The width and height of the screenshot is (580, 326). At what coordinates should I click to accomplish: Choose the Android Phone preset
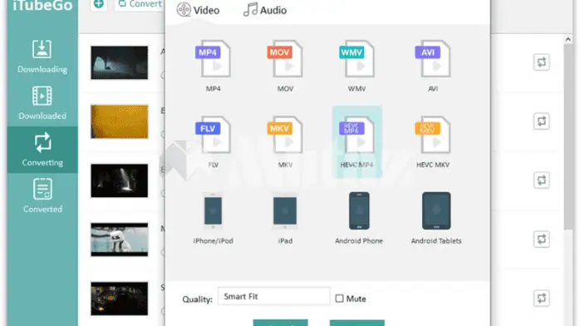359,211
